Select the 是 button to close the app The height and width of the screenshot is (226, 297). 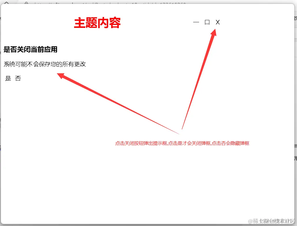click(x=8, y=78)
